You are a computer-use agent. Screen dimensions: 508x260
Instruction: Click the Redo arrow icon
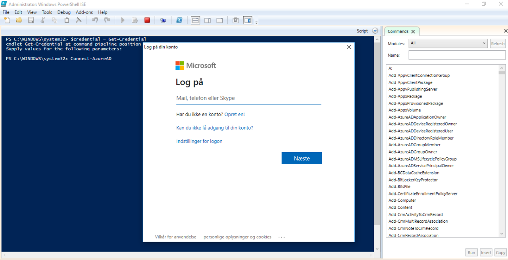(107, 20)
